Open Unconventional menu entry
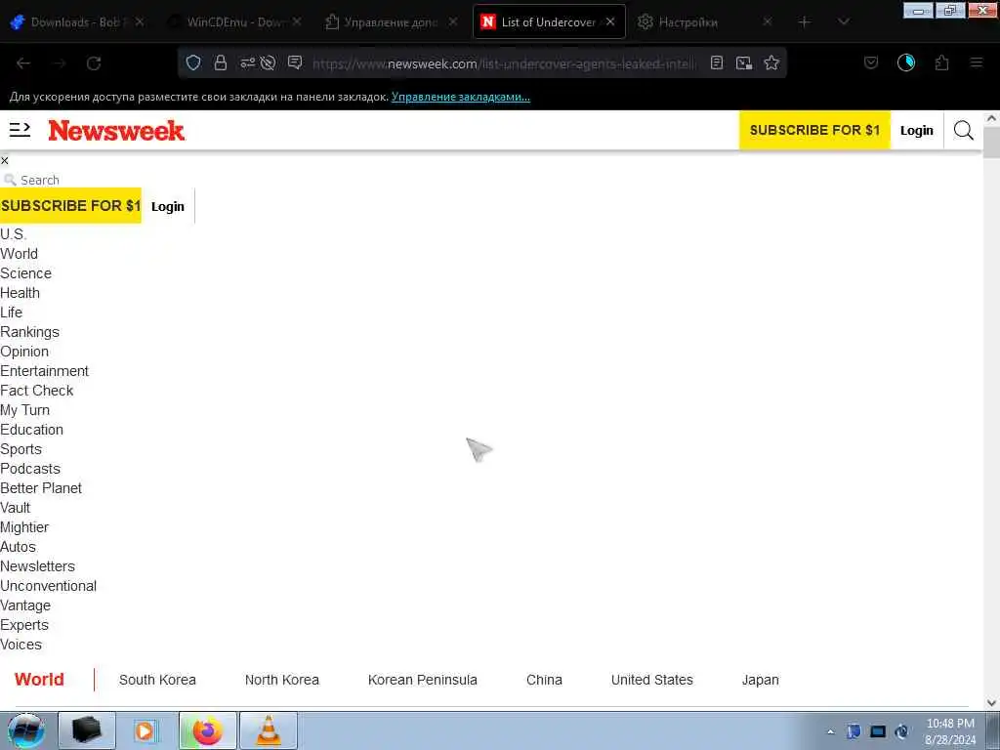 (48, 586)
